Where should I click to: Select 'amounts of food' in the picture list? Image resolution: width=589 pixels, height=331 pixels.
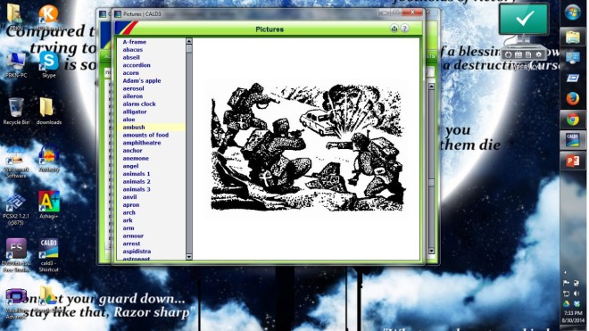(x=145, y=135)
